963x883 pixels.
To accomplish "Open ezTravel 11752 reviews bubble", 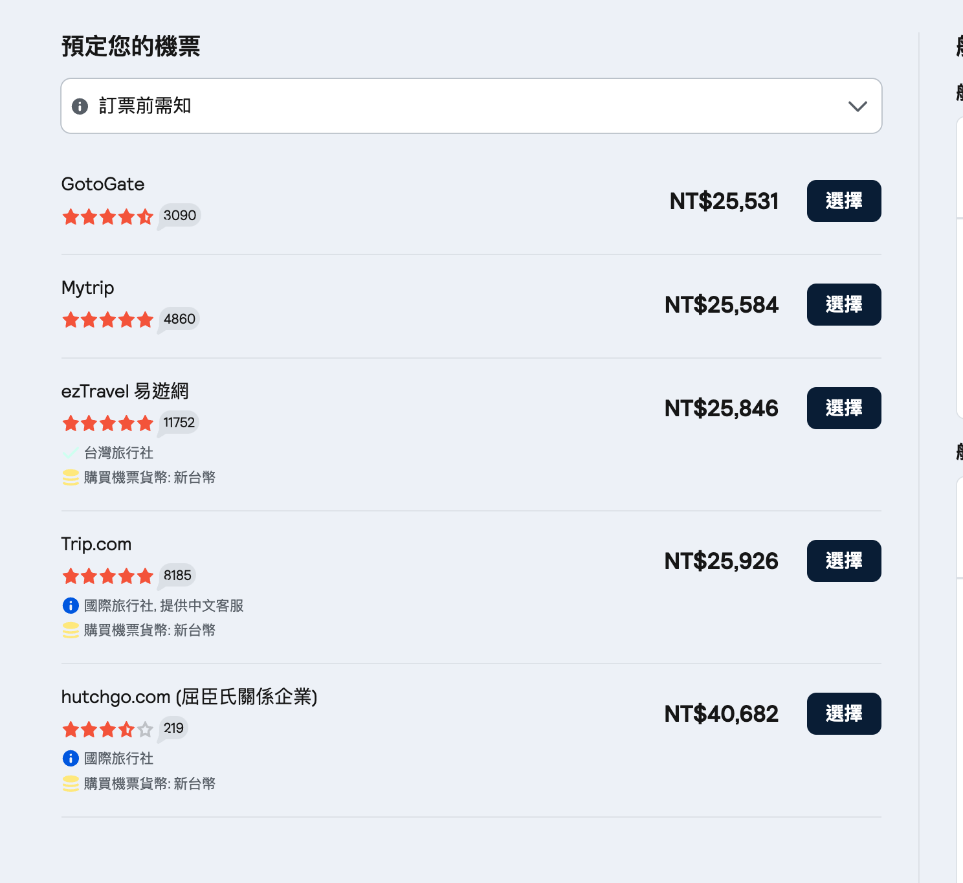I will pos(179,423).
